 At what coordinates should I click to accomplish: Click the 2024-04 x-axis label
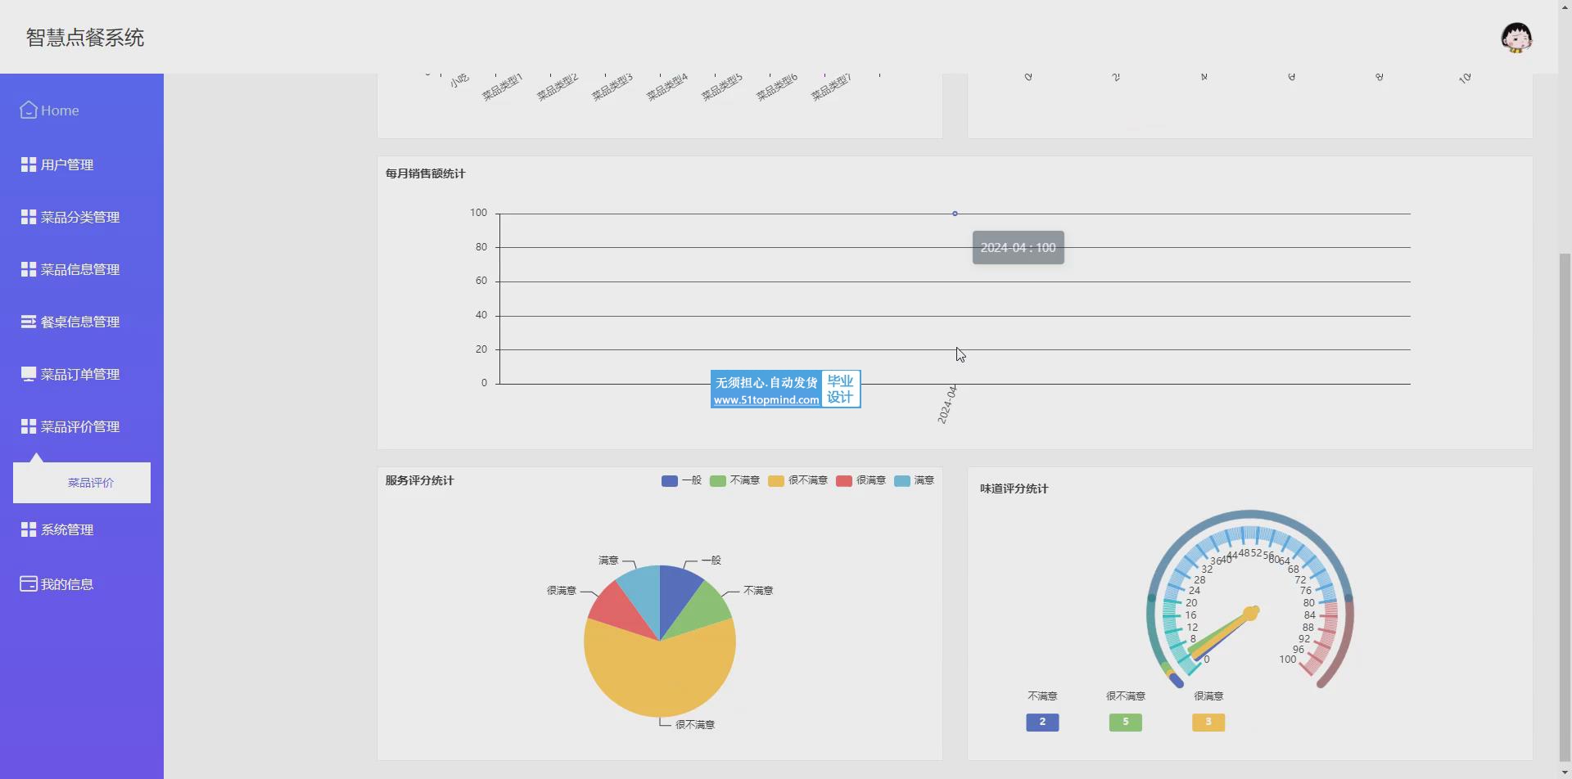tap(947, 404)
